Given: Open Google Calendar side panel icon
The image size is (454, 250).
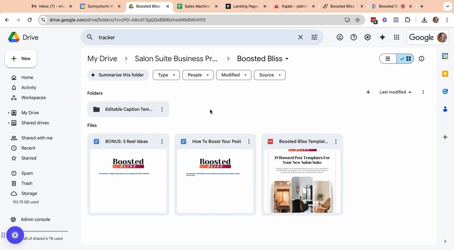Looking at the screenshot, I should tap(445, 56).
